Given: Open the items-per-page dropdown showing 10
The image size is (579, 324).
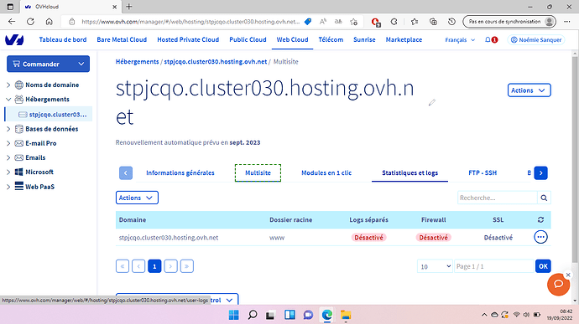Looking at the screenshot, I should tap(435, 266).
